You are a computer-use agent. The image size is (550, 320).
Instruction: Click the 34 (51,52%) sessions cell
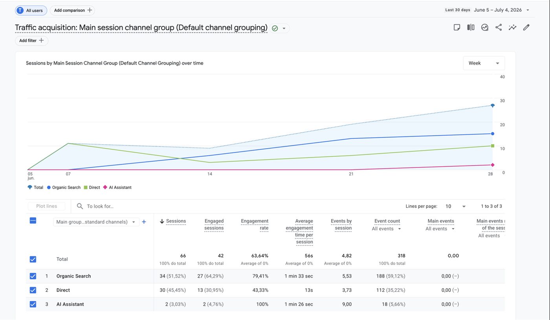click(x=172, y=276)
